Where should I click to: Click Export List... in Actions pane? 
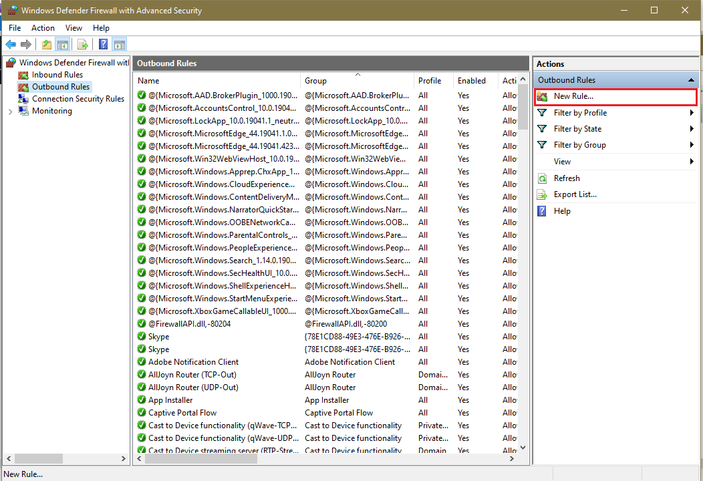tap(575, 194)
